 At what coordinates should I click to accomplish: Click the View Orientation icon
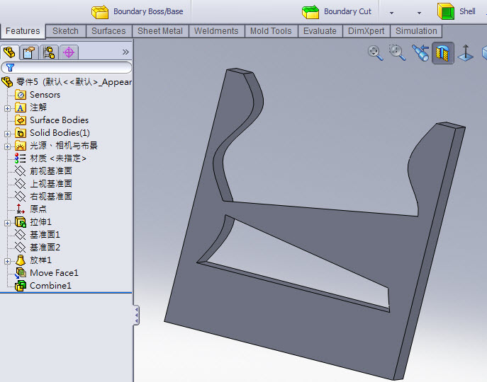click(x=466, y=53)
